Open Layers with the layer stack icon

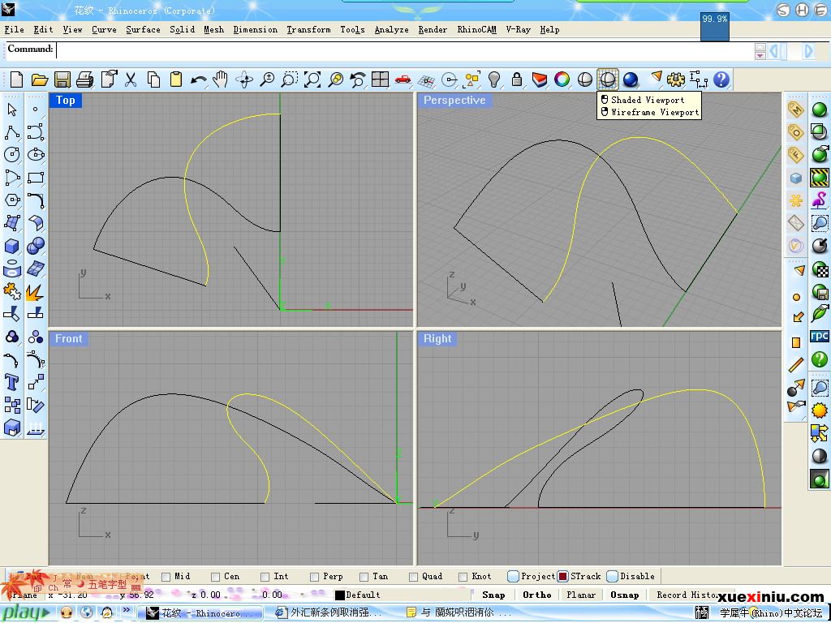(x=540, y=79)
